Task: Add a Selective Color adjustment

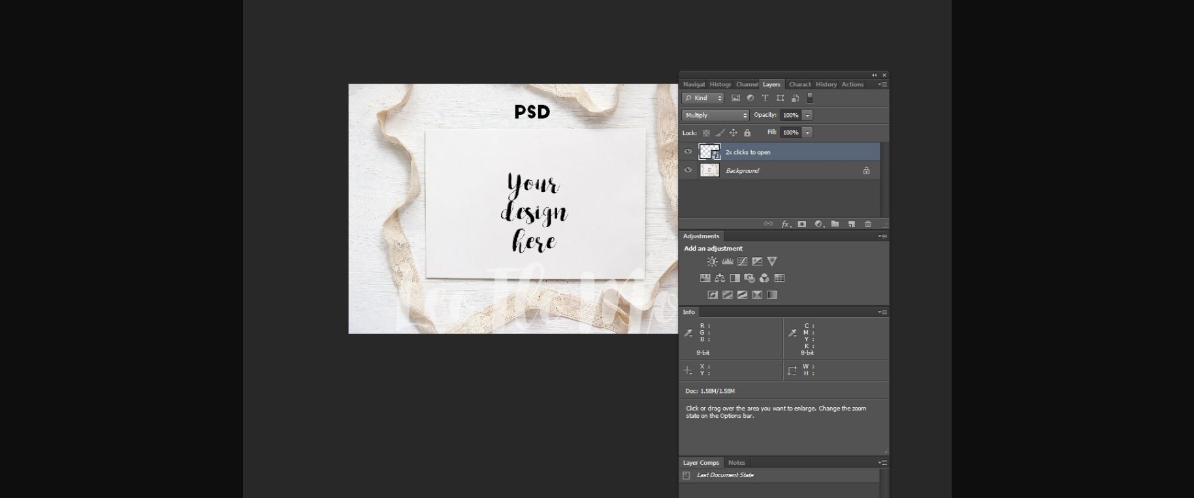Action: 757,295
